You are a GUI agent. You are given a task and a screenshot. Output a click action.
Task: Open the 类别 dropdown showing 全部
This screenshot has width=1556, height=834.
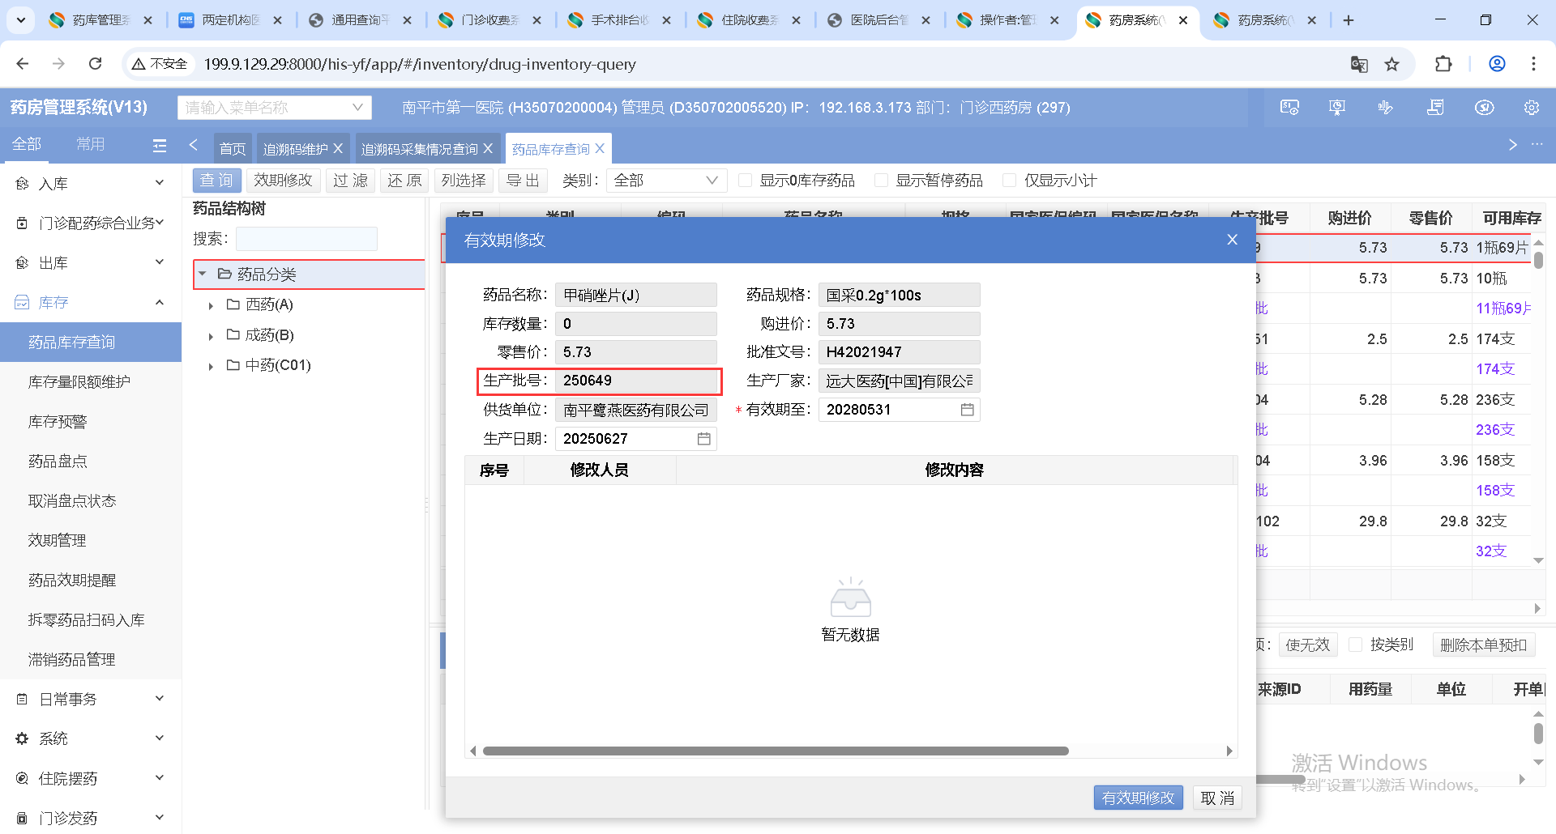point(666,181)
